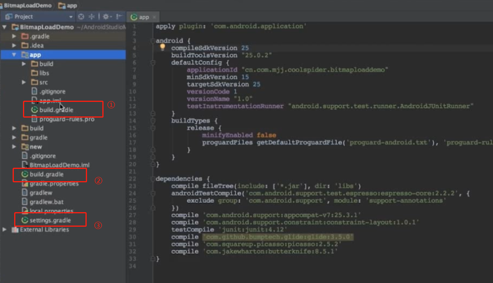Click the libs folder icon
This screenshot has height=283, width=493.
(35, 73)
